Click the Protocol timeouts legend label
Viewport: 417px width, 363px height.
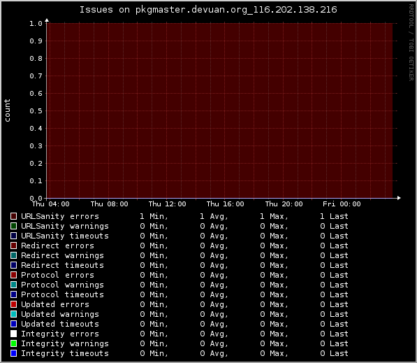pos(62,294)
